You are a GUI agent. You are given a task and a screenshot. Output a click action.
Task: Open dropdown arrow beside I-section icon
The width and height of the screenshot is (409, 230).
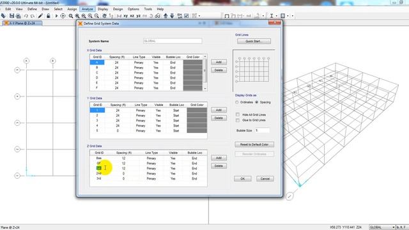point(277,16)
